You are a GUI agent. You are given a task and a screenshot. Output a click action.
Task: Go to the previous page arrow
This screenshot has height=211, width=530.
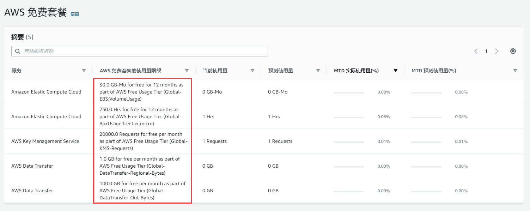476,51
